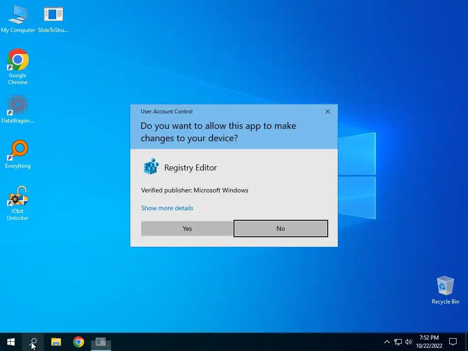468x351 pixels.
Task: Show hidden system tray icons
Action: coord(387,342)
